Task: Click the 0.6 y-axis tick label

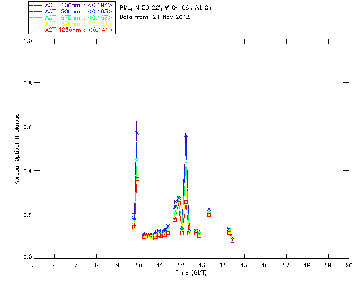Action: click(x=27, y=127)
